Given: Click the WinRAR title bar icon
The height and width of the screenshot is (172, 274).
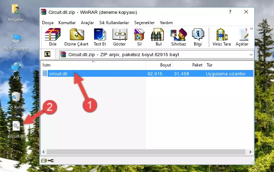Looking at the screenshot, I should tap(43, 12).
